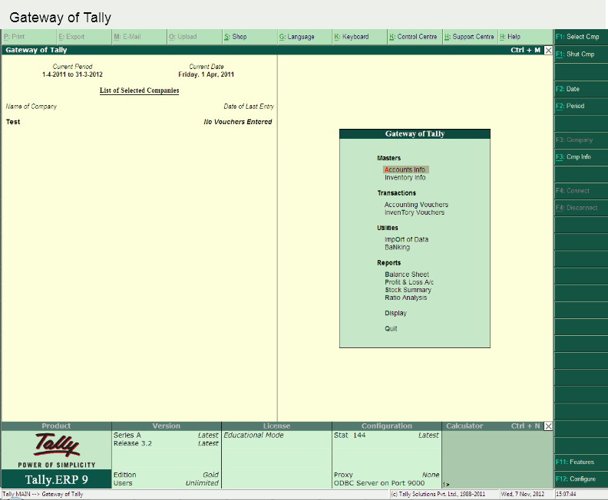This screenshot has height=500, width=608.
Task: Click the 'No Vouchers Entered' text
Action: pos(238,122)
